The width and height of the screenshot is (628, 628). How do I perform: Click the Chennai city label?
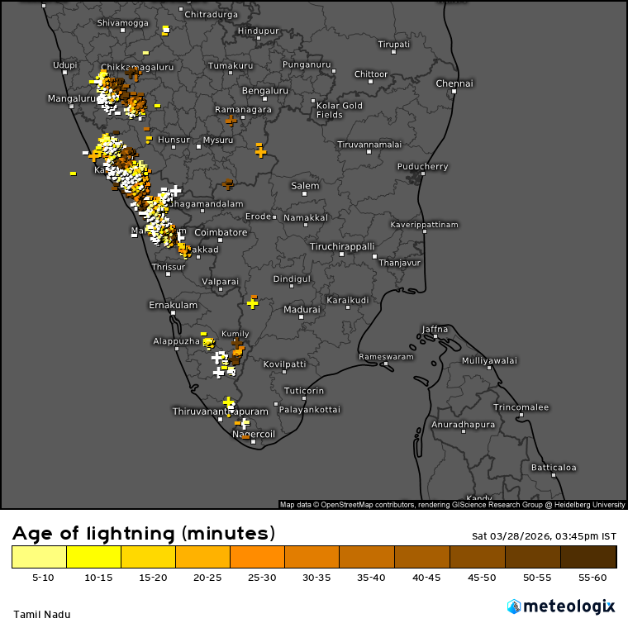coord(454,83)
